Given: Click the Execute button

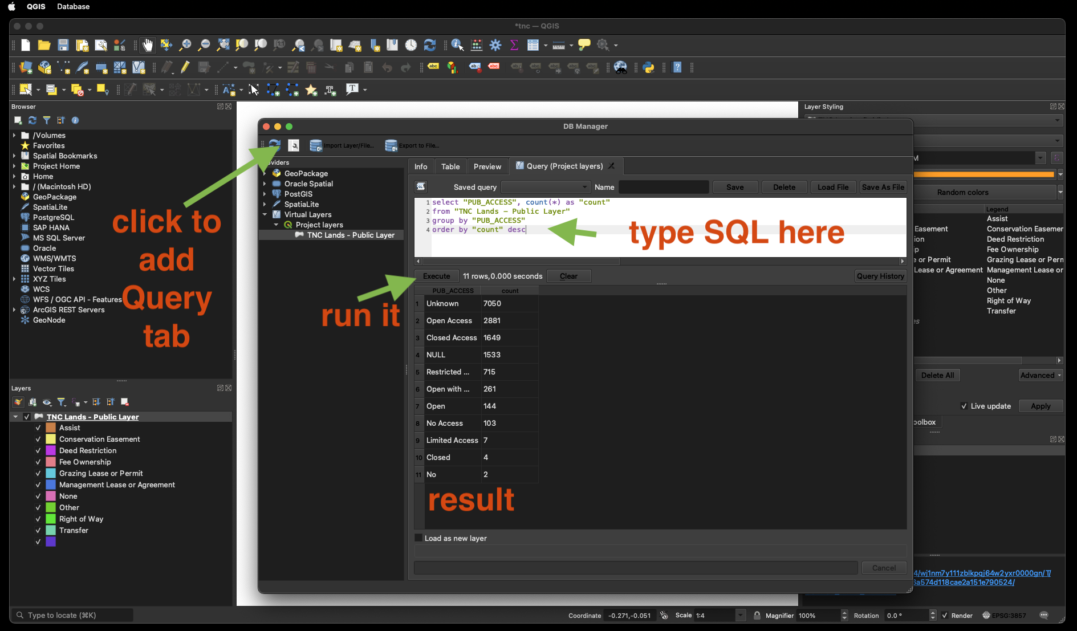Looking at the screenshot, I should click(x=437, y=276).
